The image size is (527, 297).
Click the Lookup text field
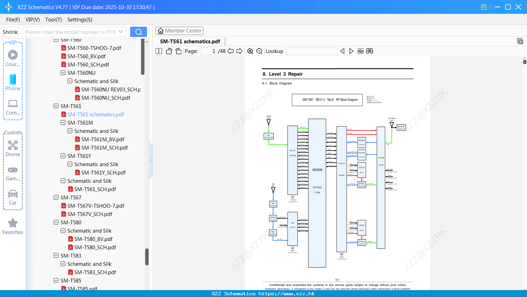click(x=311, y=51)
